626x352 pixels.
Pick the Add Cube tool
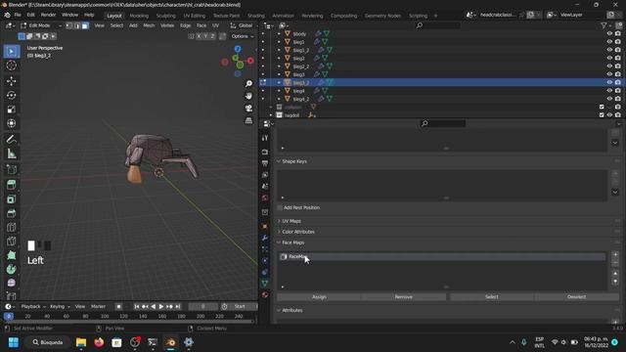(11, 169)
